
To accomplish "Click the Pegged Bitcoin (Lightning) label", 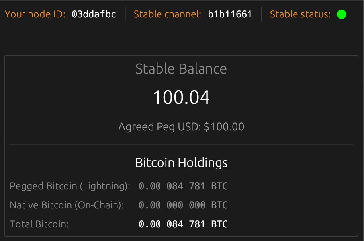I will tap(70, 186).
